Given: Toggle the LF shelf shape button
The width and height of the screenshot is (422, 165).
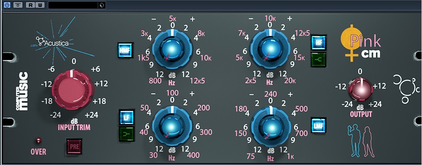Looking at the screenshot, I should tap(127, 134).
